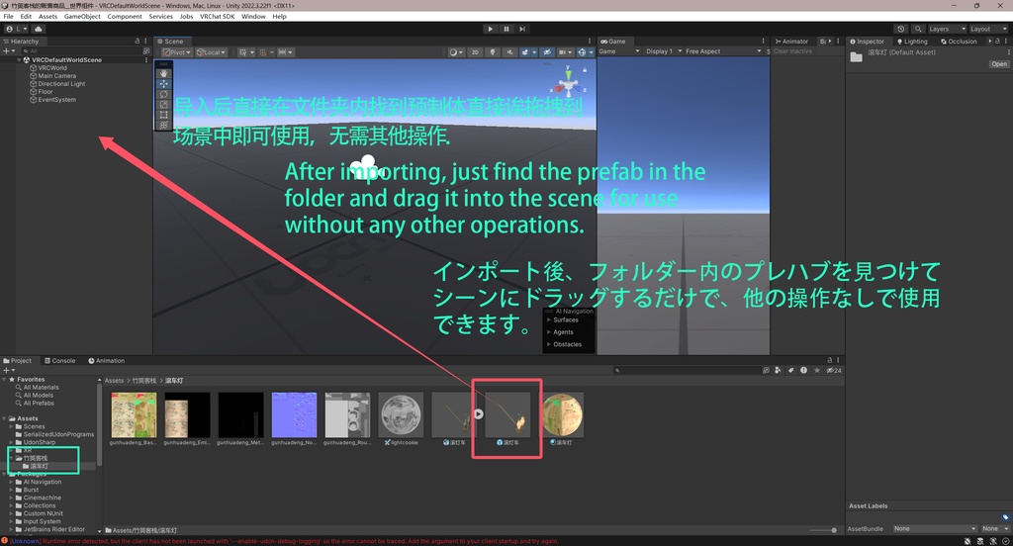
Task: Click the Step frame button
Action: 522,29
